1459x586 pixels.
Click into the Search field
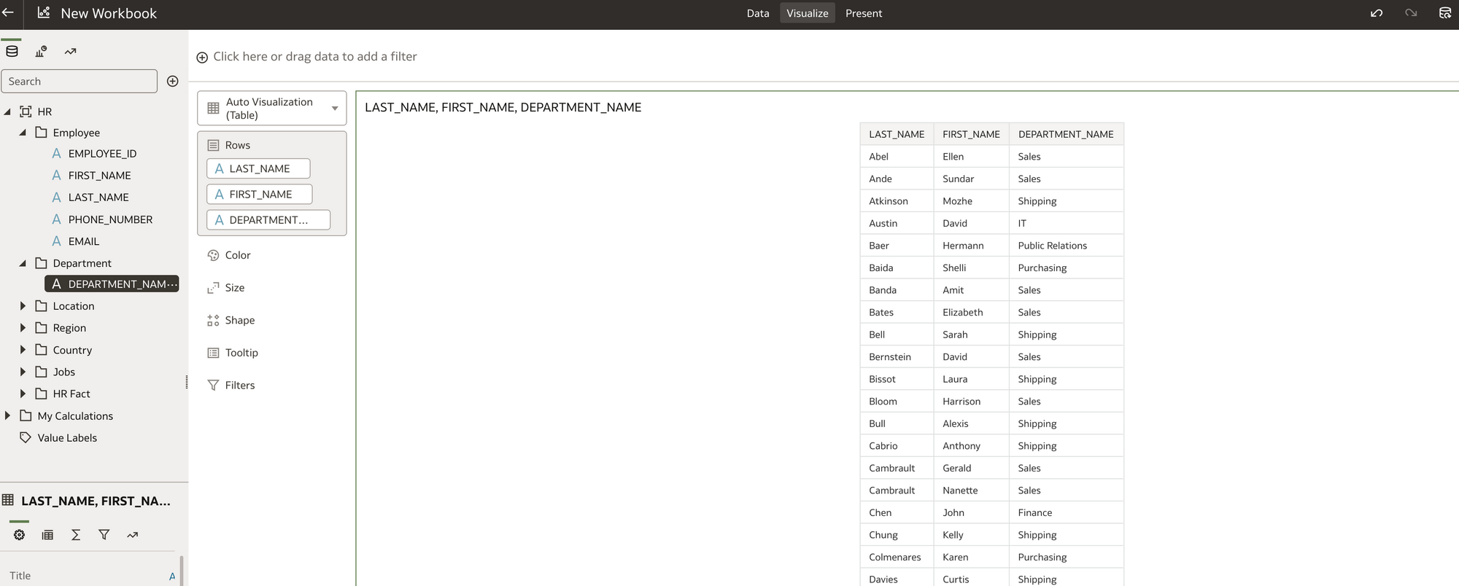tap(79, 82)
